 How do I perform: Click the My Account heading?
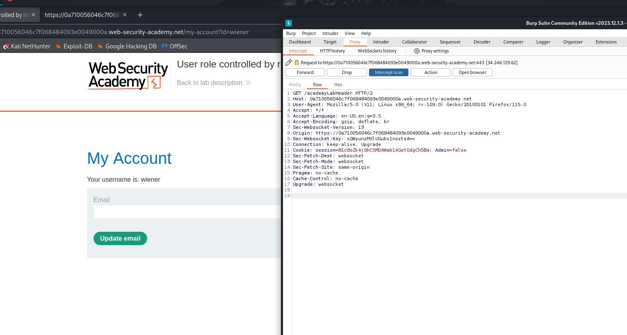coord(129,158)
